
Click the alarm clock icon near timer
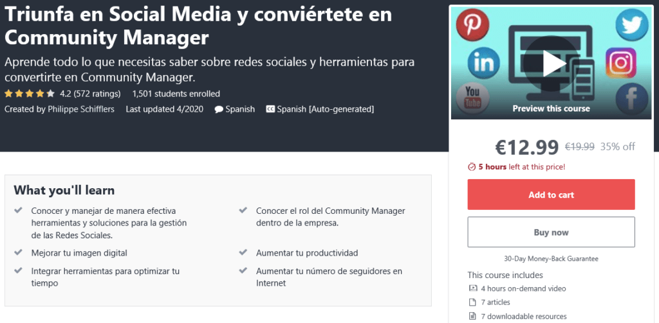472,167
